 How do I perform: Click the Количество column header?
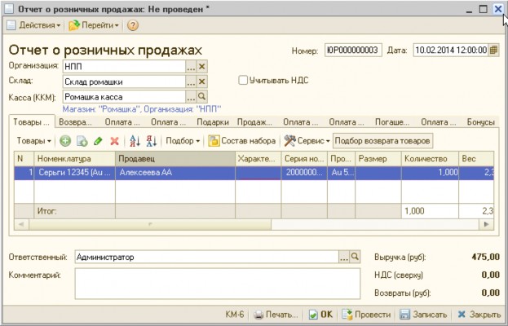(x=430, y=159)
